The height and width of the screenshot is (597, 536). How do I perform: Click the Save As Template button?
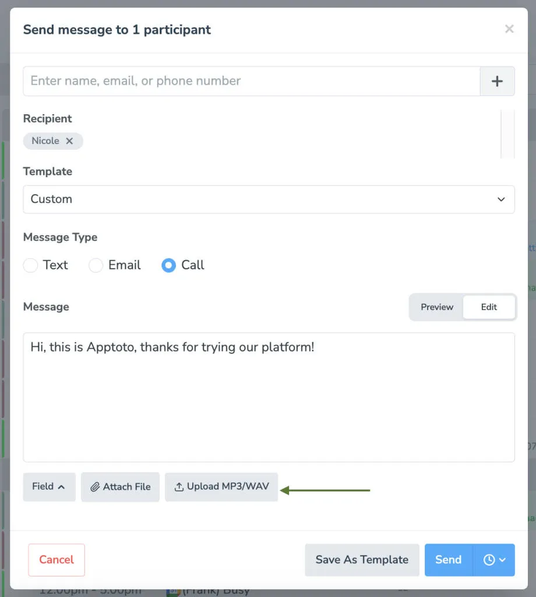point(362,560)
